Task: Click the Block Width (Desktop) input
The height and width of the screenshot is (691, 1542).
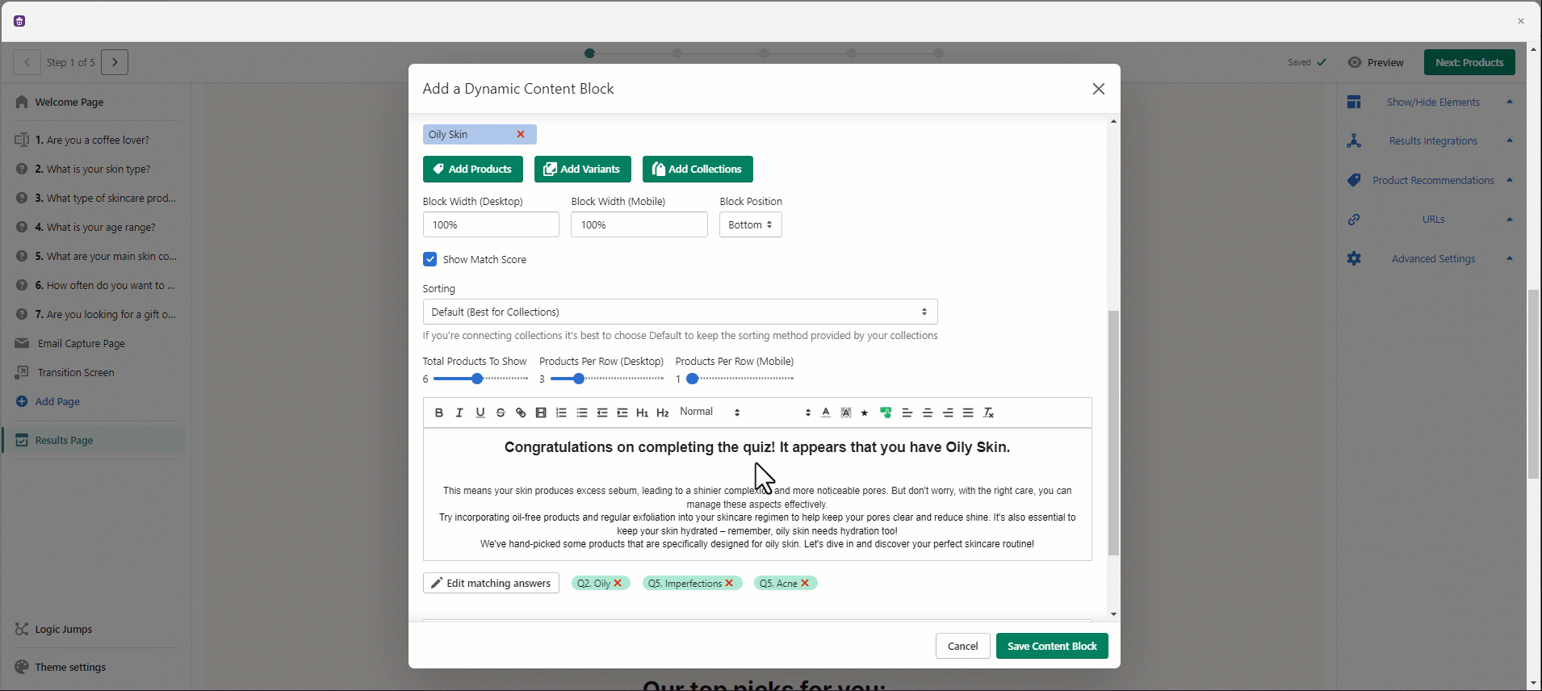Action: tap(491, 224)
